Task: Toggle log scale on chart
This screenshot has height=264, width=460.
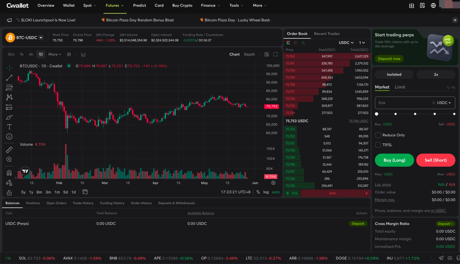Action: click(266, 192)
